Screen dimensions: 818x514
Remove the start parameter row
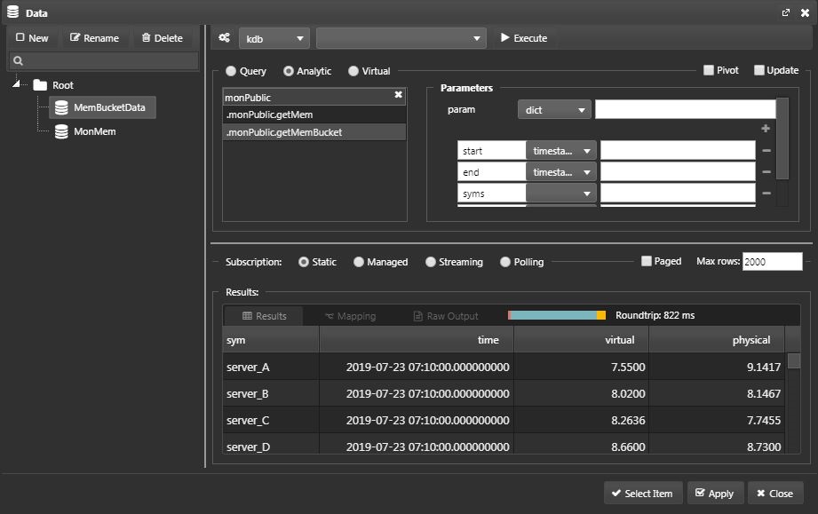(x=766, y=151)
